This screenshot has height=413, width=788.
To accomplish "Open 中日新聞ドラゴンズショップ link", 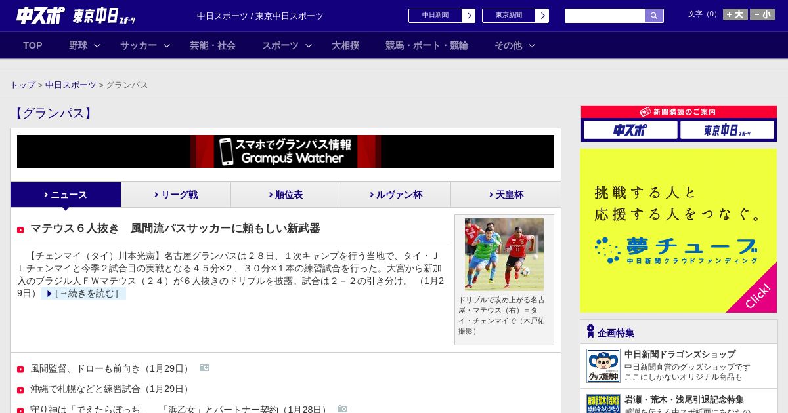I will point(680,354).
